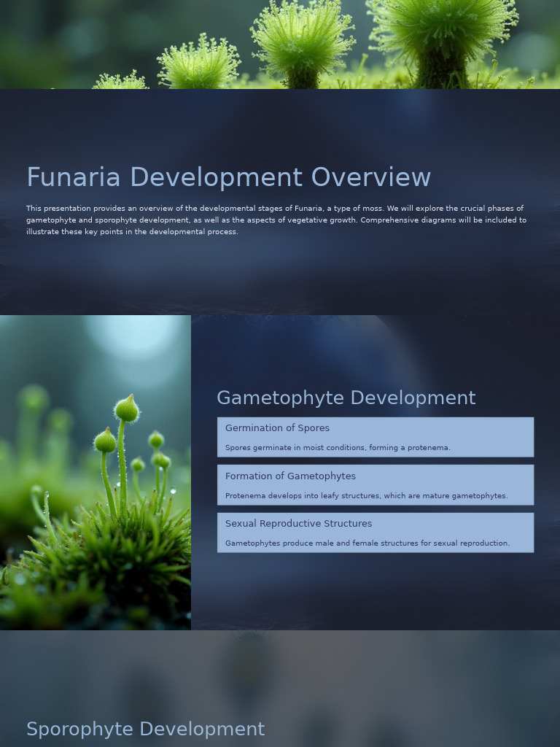Select the Sporophyte Development heading
The width and height of the screenshot is (560, 747).
pos(145,729)
